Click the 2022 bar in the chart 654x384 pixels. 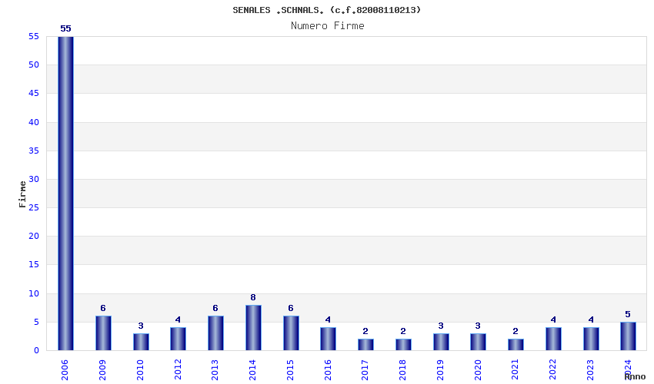click(x=553, y=339)
